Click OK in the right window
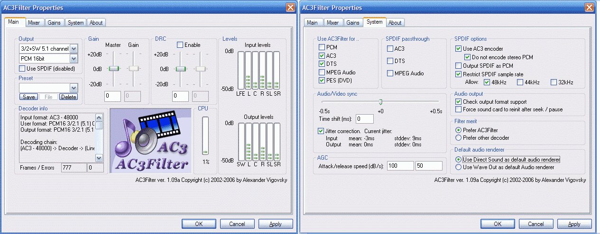This screenshot has height=234, width=600. [498, 224]
